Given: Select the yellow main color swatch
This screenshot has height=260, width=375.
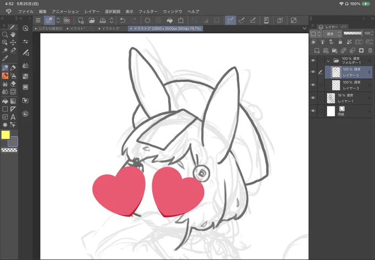Looking at the screenshot, I should pyautogui.click(x=6, y=135).
